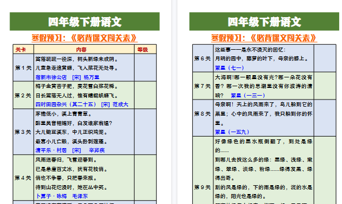342x204 pixels.
Task: Click the line 最喜小儿亡赖,溪头卧剥莲蓬。
Action: [x=72, y=142]
